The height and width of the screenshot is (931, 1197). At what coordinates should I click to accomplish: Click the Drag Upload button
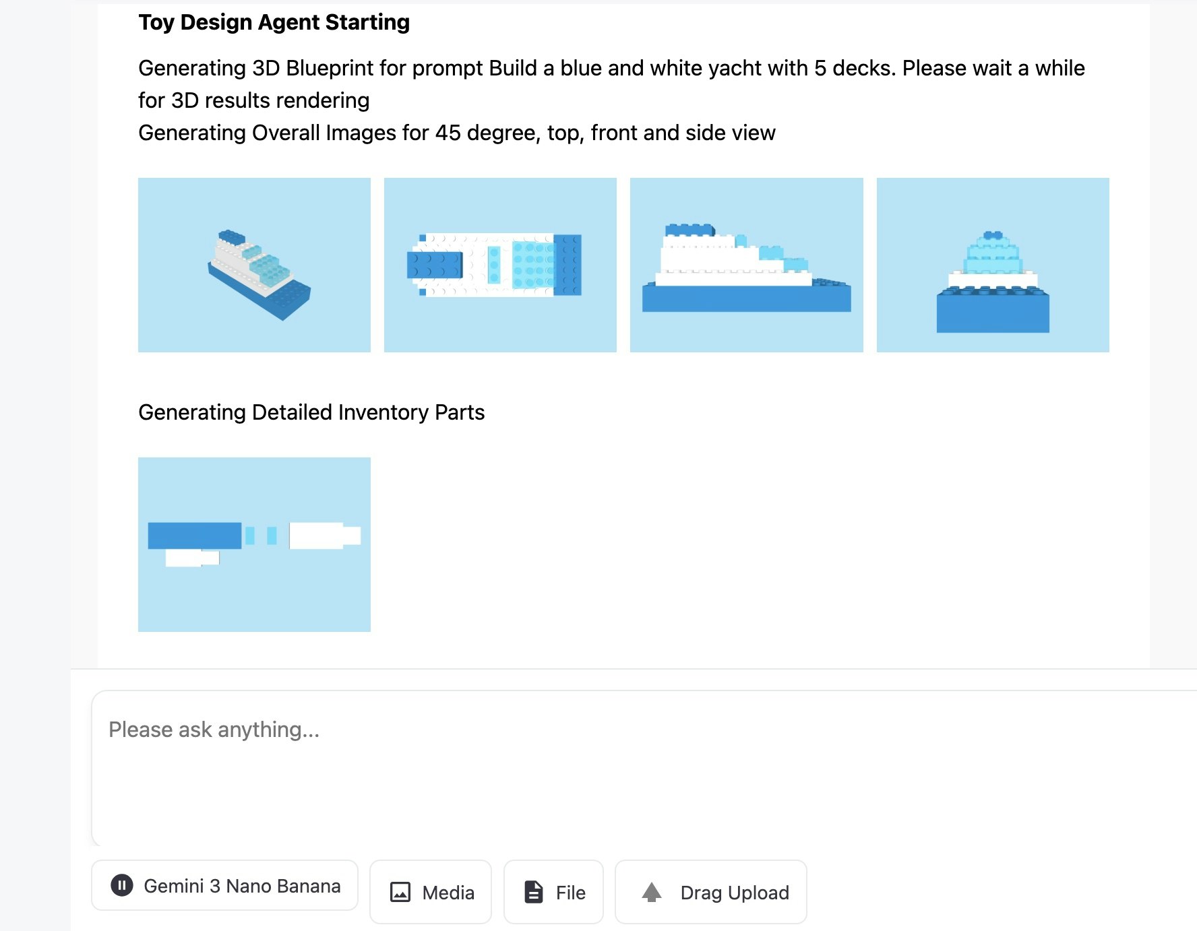710,892
